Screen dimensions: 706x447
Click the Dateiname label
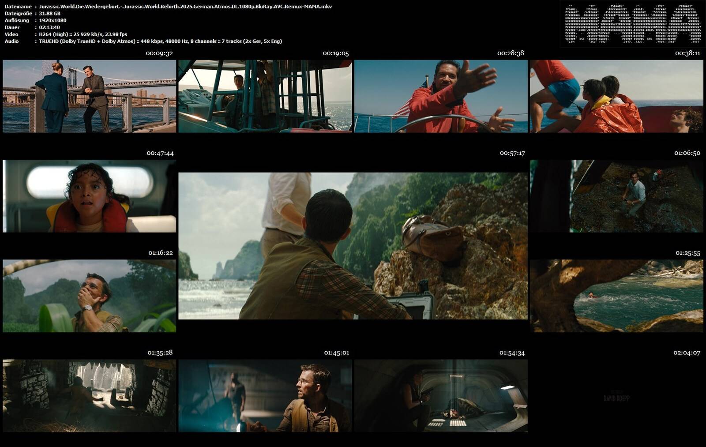(x=18, y=7)
